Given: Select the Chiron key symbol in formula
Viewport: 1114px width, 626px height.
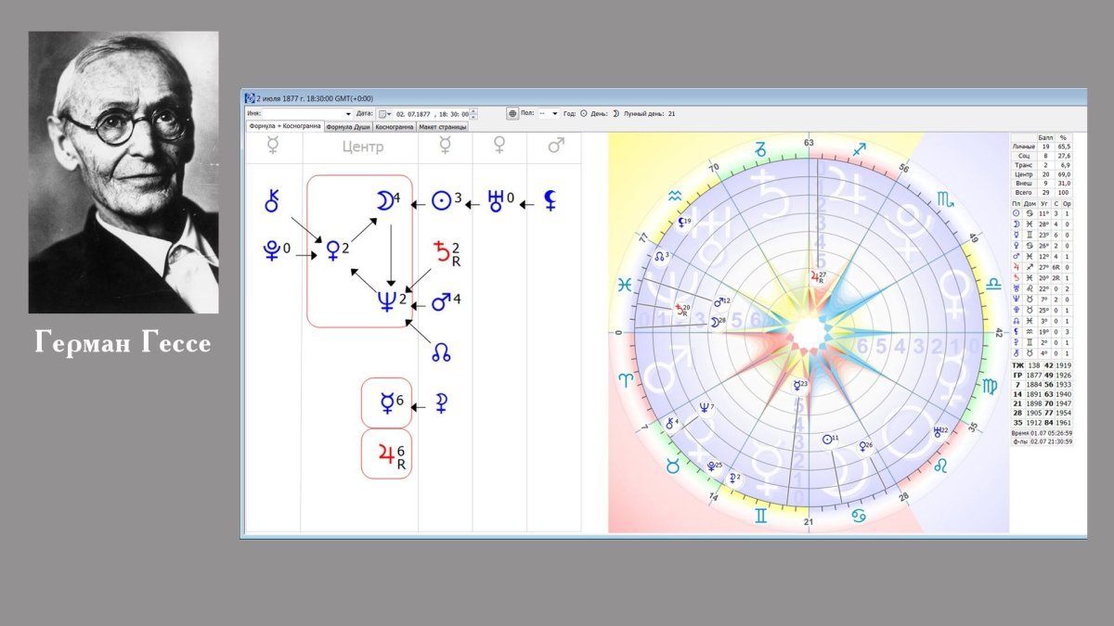Looking at the screenshot, I should click(273, 199).
